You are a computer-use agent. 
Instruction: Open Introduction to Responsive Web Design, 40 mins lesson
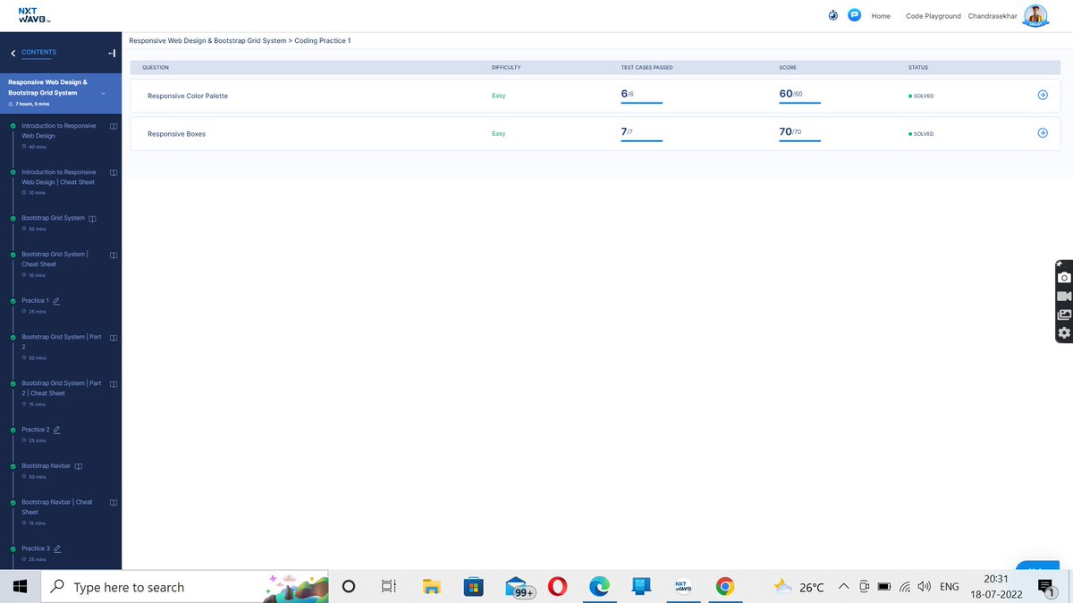[59, 130]
